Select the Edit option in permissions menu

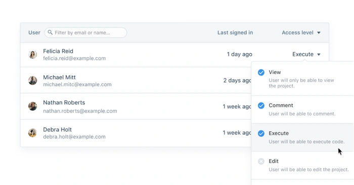pos(302,165)
